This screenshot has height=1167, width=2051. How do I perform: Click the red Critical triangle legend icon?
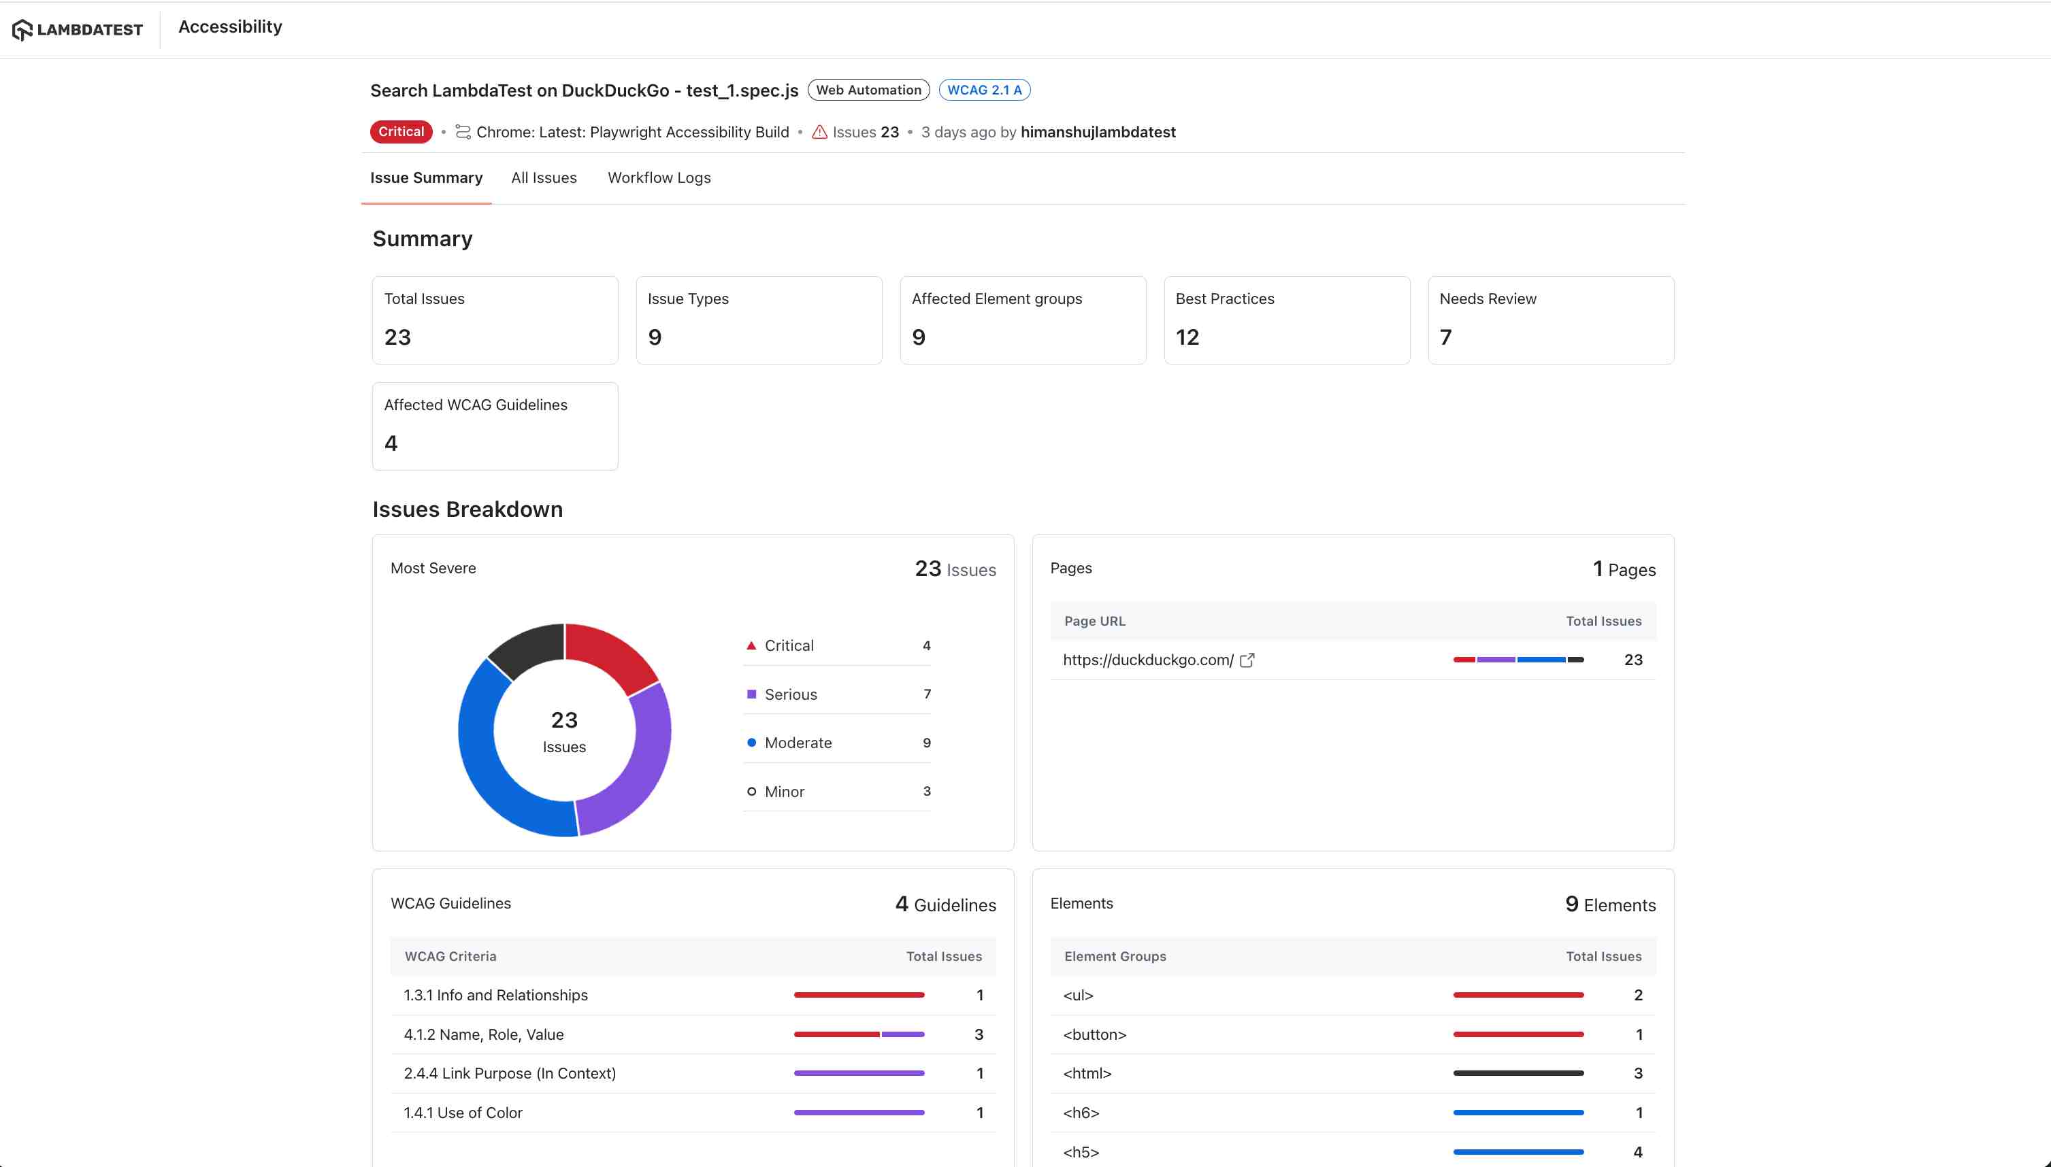click(751, 646)
